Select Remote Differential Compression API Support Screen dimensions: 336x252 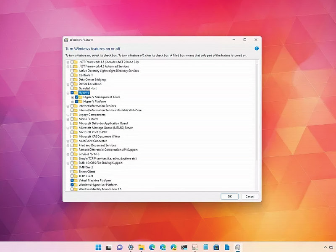coord(108,150)
